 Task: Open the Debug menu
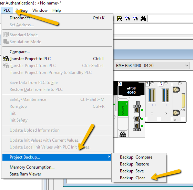pyautogui.click(x=21, y=10)
